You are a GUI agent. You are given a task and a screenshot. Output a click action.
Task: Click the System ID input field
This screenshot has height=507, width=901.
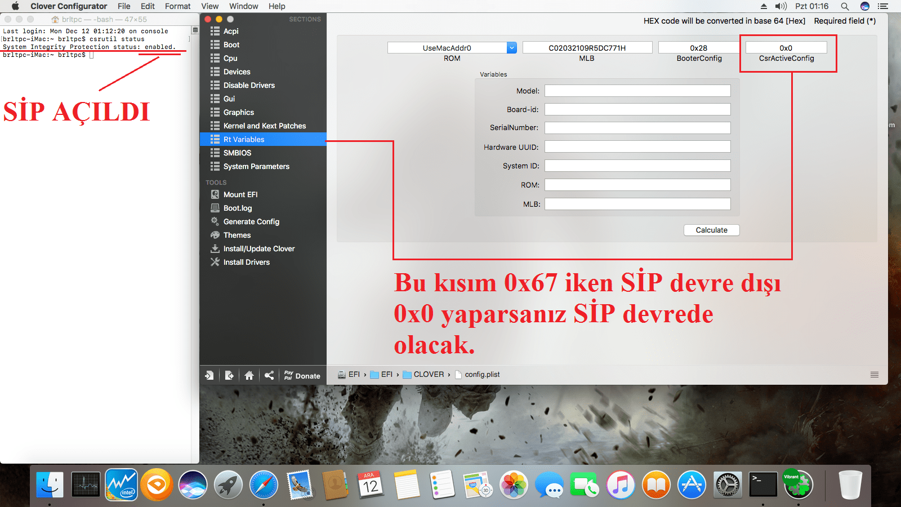637,166
